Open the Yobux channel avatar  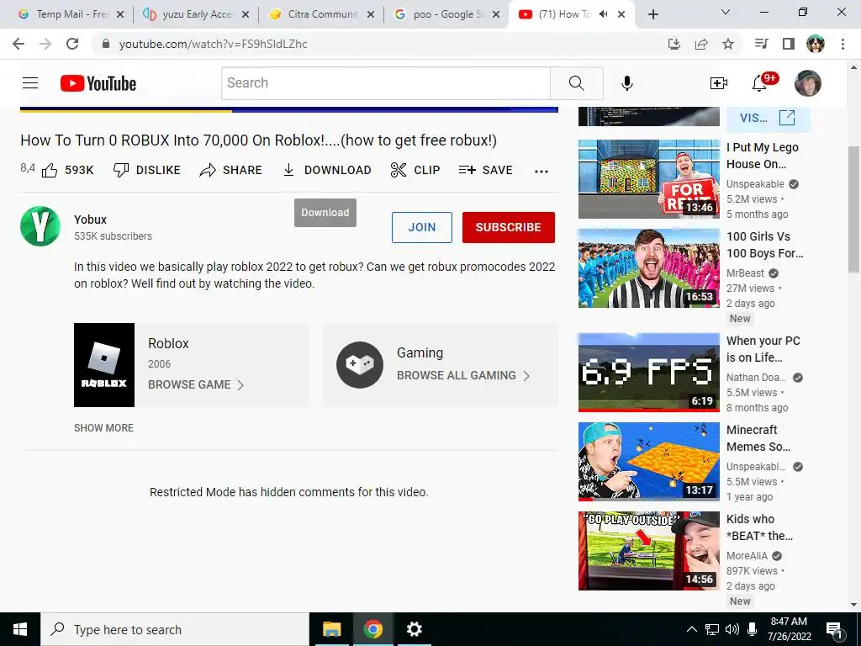[40, 226]
